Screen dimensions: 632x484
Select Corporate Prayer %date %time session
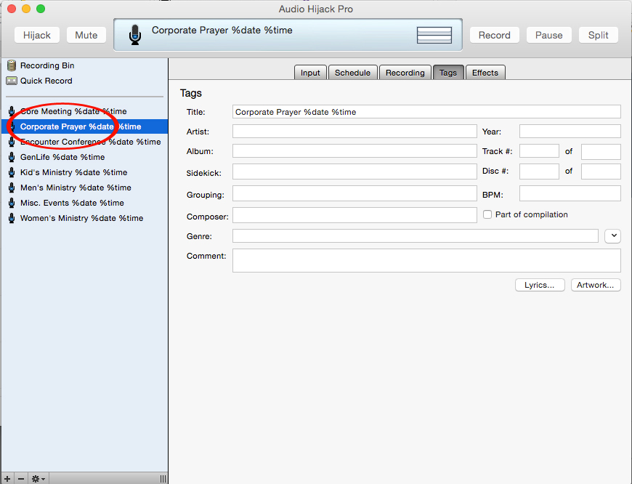85,126
